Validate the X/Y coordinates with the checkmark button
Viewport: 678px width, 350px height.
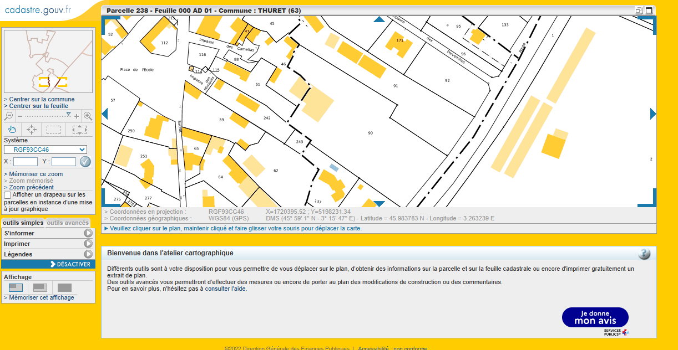point(85,162)
